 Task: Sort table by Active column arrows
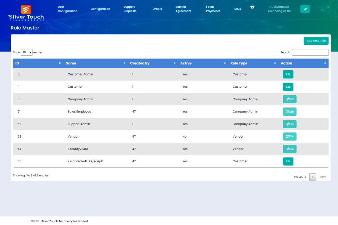pos(225,63)
